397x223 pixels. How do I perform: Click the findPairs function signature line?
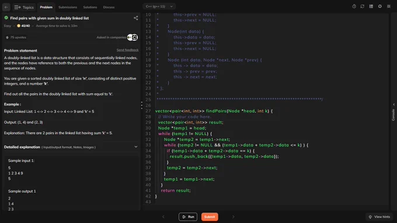[x=214, y=111]
